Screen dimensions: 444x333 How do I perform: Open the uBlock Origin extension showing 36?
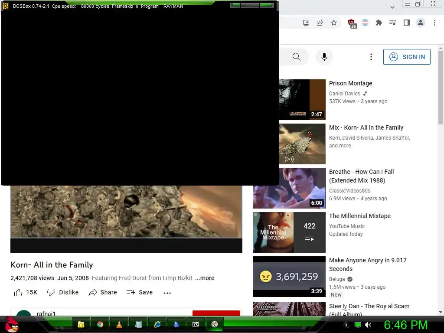coord(352,23)
